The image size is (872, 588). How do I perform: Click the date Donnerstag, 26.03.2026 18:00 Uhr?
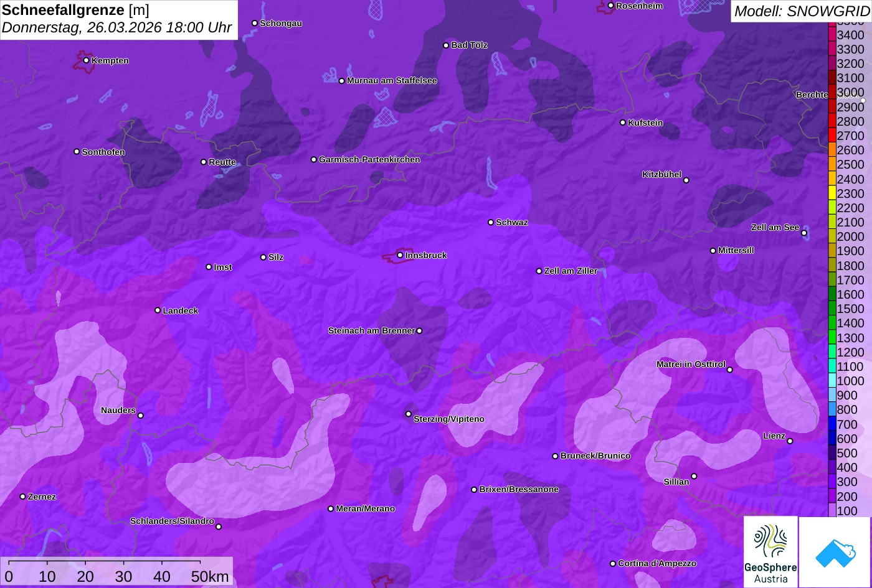click(x=116, y=28)
